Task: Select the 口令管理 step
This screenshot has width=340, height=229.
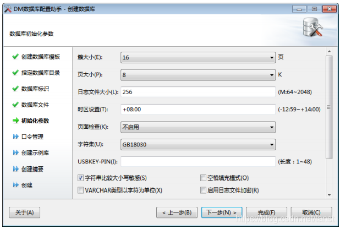Action: [x=32, y=137]
